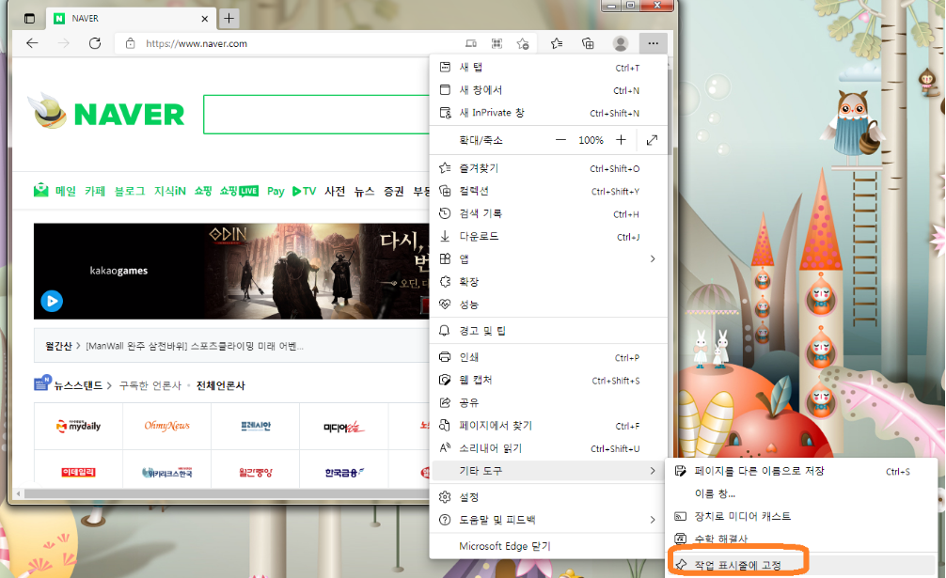Image resolution: width=946 pixels, height=578 pixels.
Task: Open 성능 menu item
Action: click(x=548, y=305)
